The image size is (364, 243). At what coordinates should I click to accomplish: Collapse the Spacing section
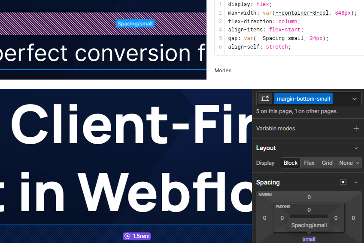[356, 182]
